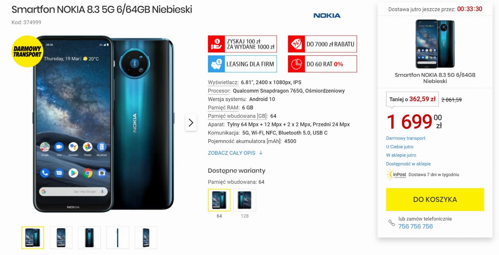Open the Darmowy transport link
Viewport: 499px width, 255px height.
[x=405, y=138]
